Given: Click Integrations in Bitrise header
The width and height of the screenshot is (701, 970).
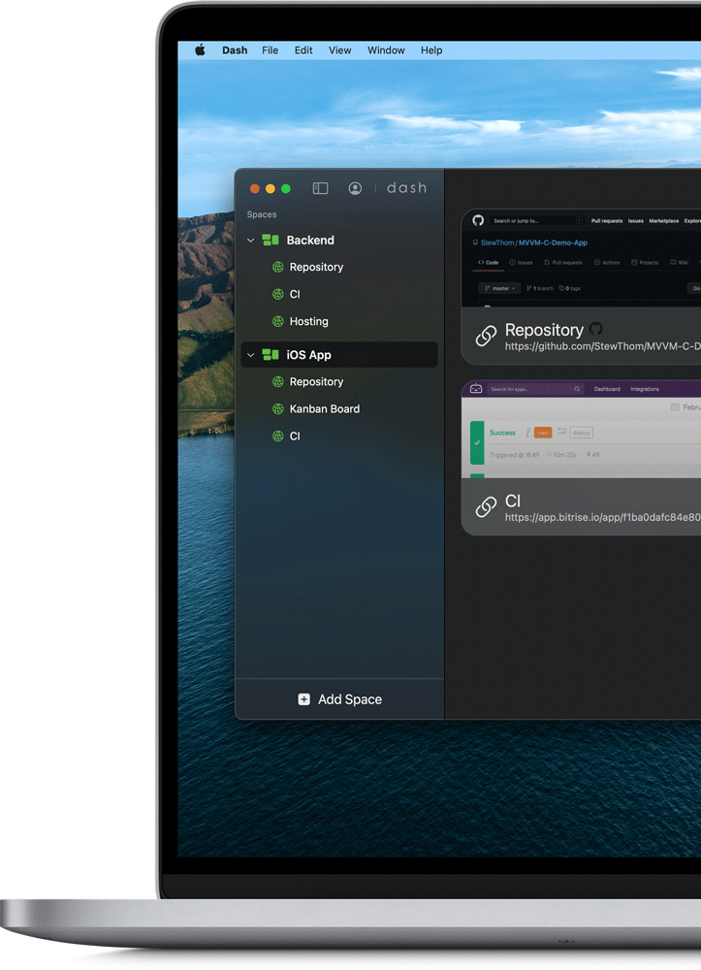Looking at the screenshot, I should pos(645,389).
